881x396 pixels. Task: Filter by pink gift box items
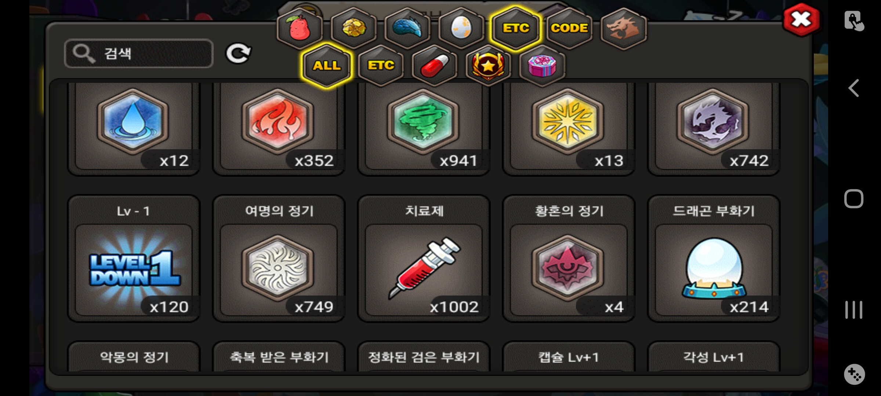[542, 66]
